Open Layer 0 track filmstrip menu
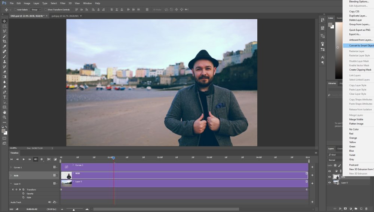 coord(55,184)
